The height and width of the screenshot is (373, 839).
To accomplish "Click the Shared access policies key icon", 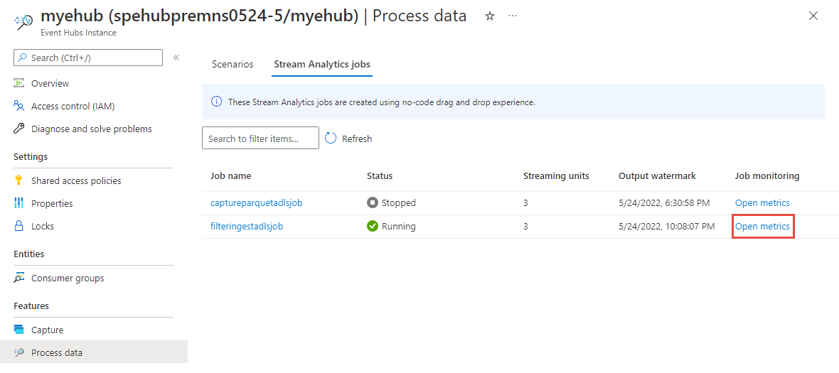I will (x=19, y=180).
